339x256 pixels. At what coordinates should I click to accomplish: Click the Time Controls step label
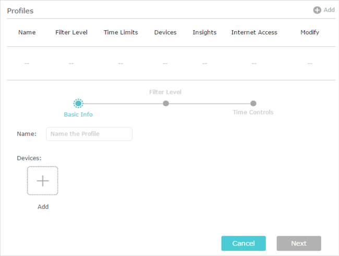tap(253, 112)
